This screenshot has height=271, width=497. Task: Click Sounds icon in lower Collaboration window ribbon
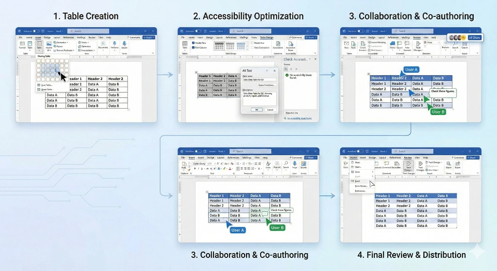point(304,164)
